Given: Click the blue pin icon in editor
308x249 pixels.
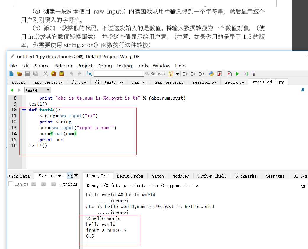Looking at the screenshot, I should click(303, 90).
